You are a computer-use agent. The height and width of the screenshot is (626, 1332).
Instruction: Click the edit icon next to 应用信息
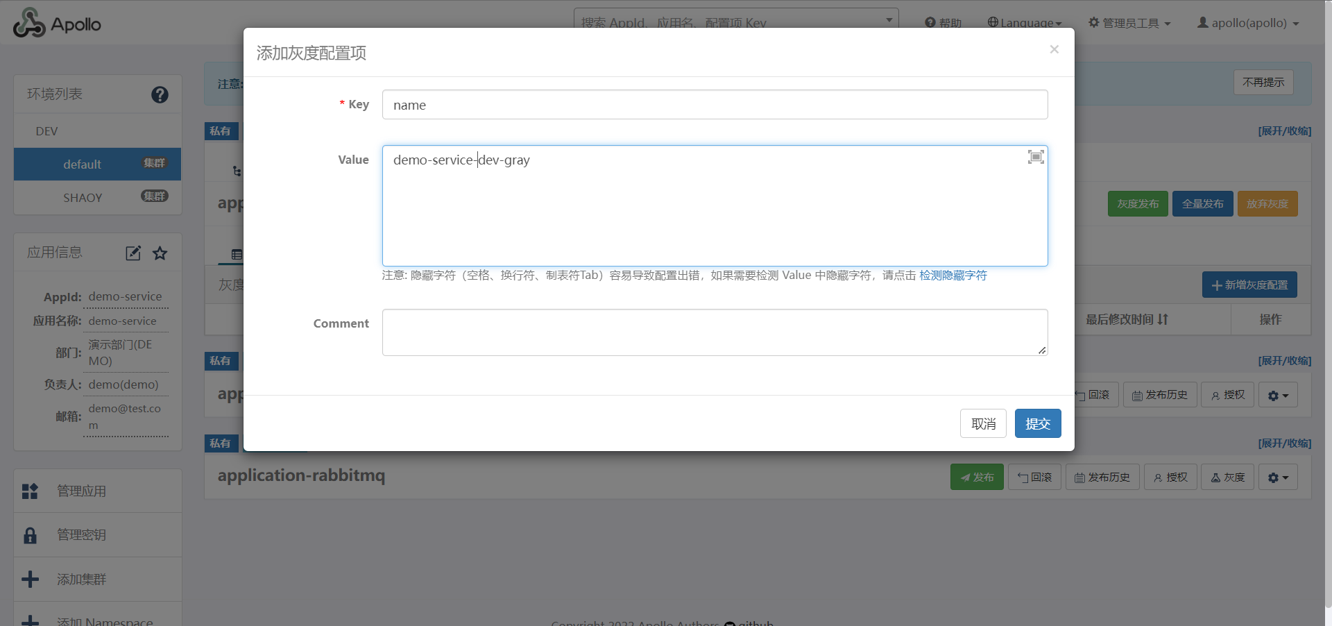pyautogui.click(x=133, y=253)
